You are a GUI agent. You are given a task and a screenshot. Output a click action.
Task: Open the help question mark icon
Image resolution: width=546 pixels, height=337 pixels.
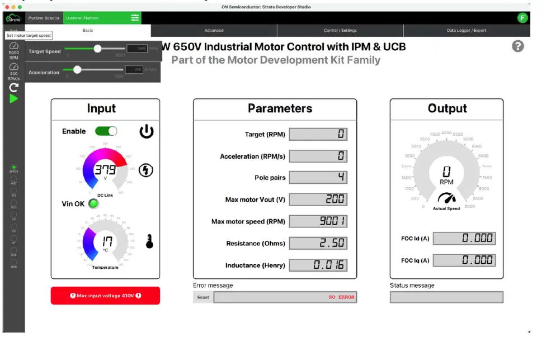(x=517, y=47)
